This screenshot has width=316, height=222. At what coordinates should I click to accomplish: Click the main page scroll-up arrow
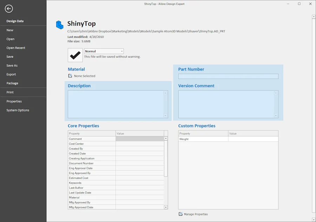point(314,17)
